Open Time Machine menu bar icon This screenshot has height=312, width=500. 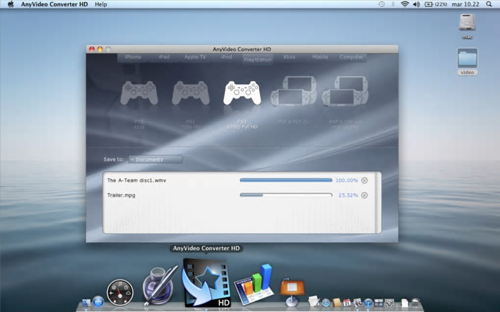click(x=381, y=4)
